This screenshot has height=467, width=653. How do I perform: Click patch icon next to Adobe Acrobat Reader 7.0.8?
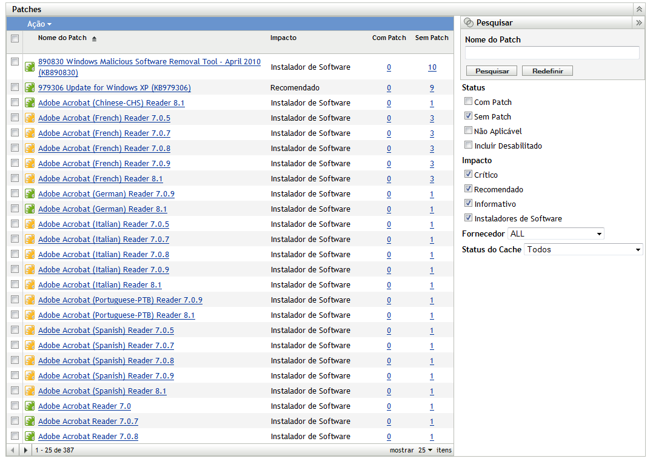[30, 436]
